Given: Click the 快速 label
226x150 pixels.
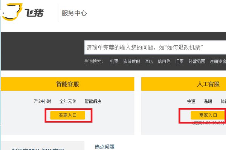Looking at the screenshot, I should (x=191, y=101).
